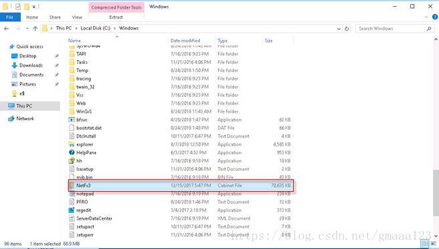
Task: Select the mib.bin file name
Action: point(84,178)
